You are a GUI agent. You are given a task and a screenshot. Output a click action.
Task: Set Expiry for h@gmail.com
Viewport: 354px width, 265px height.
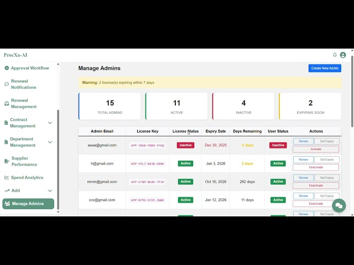point(327,160)
